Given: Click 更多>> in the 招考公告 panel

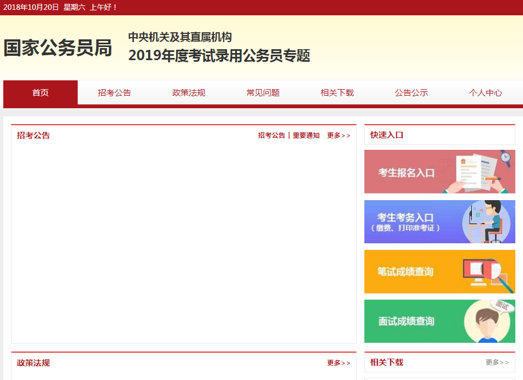Looking at the screenshot, I should (x=339, y=136).
